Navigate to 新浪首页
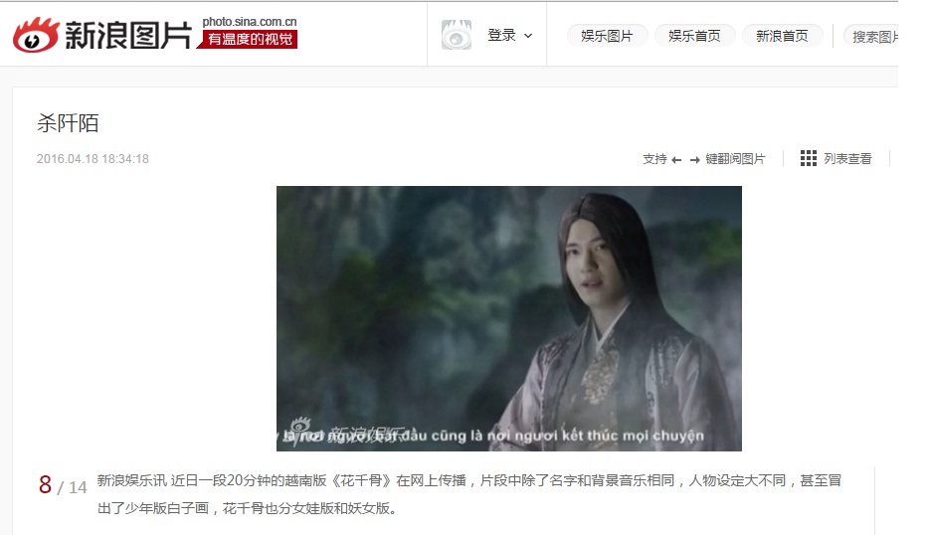The image size is (929, 535). click(x=782, y=36)
